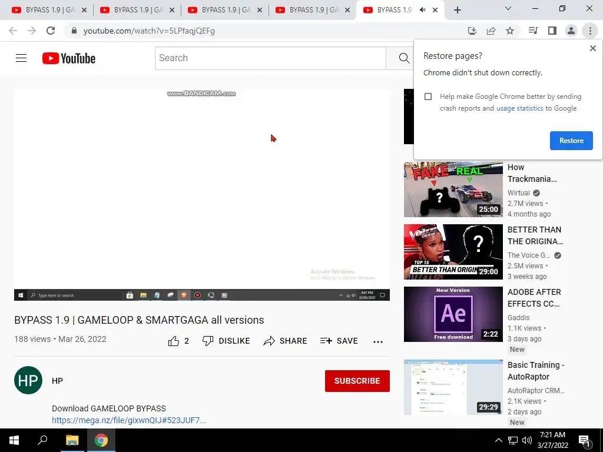
Task: Open the YouTube hamburger guide menu
Action: tap(21, 58)
